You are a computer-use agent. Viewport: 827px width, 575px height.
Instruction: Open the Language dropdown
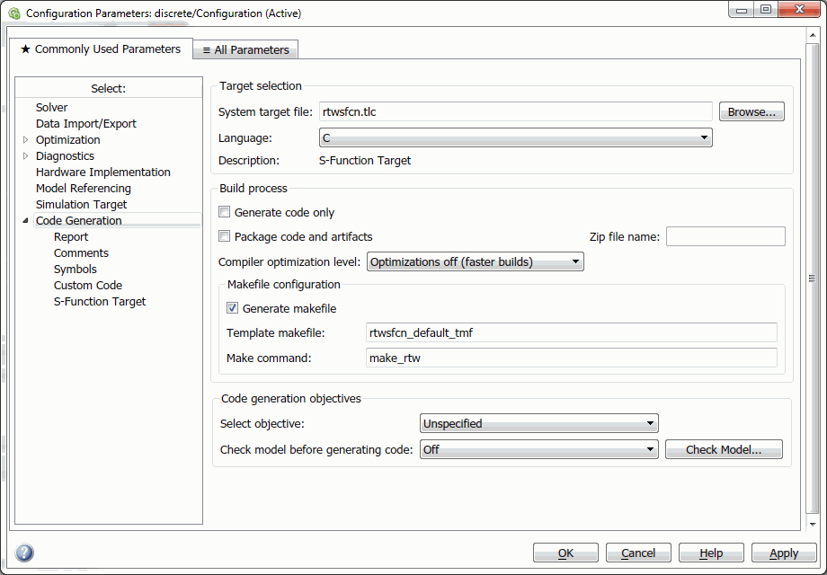(515, 137)
